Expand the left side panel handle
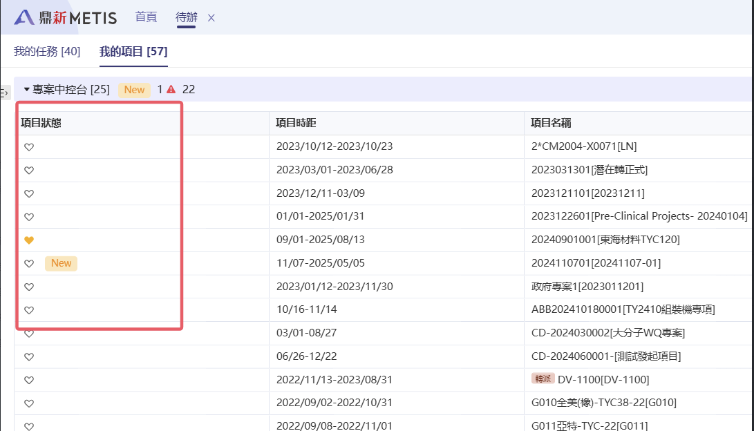The height and width of the screenshot is (431, 754). [x=4, y=93]
